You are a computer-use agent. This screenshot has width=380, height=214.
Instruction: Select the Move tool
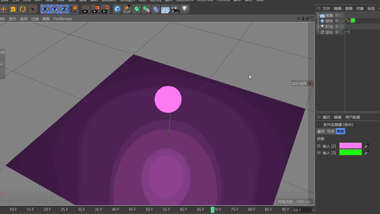coord(3,9)
